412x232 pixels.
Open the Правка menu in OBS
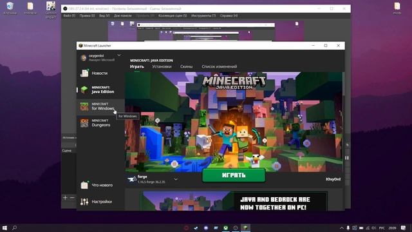[88, 15]
